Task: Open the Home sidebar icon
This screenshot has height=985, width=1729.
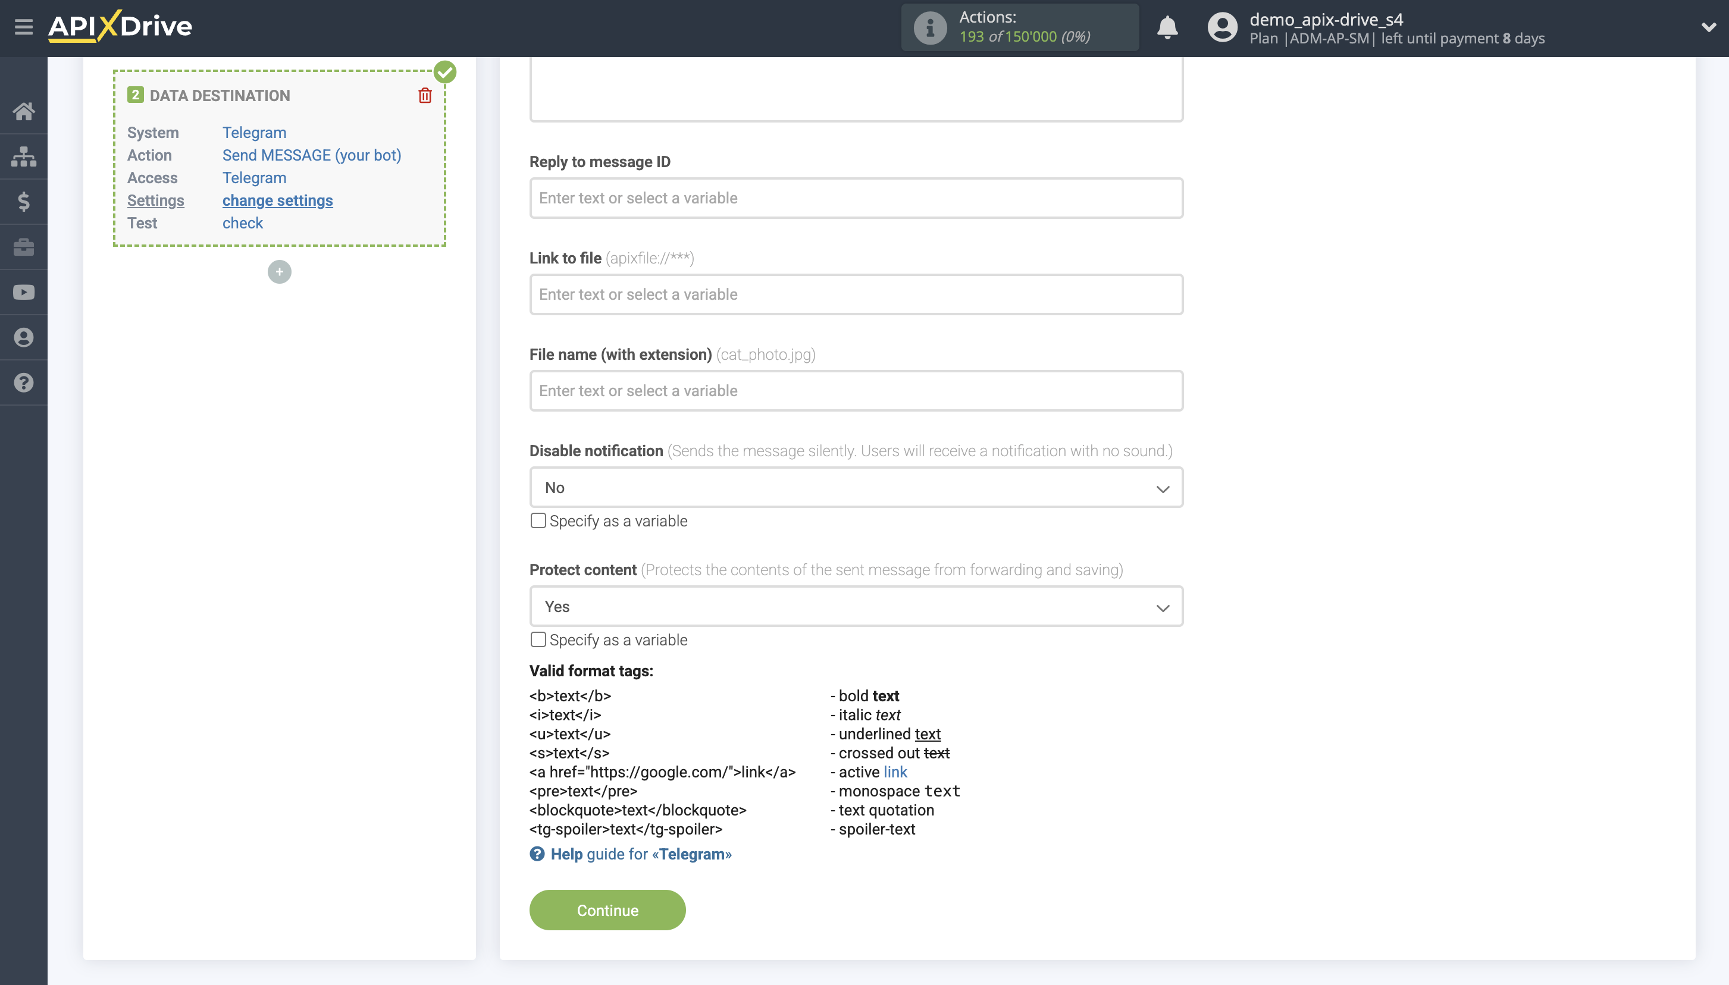Action: (x=24, y=111)
